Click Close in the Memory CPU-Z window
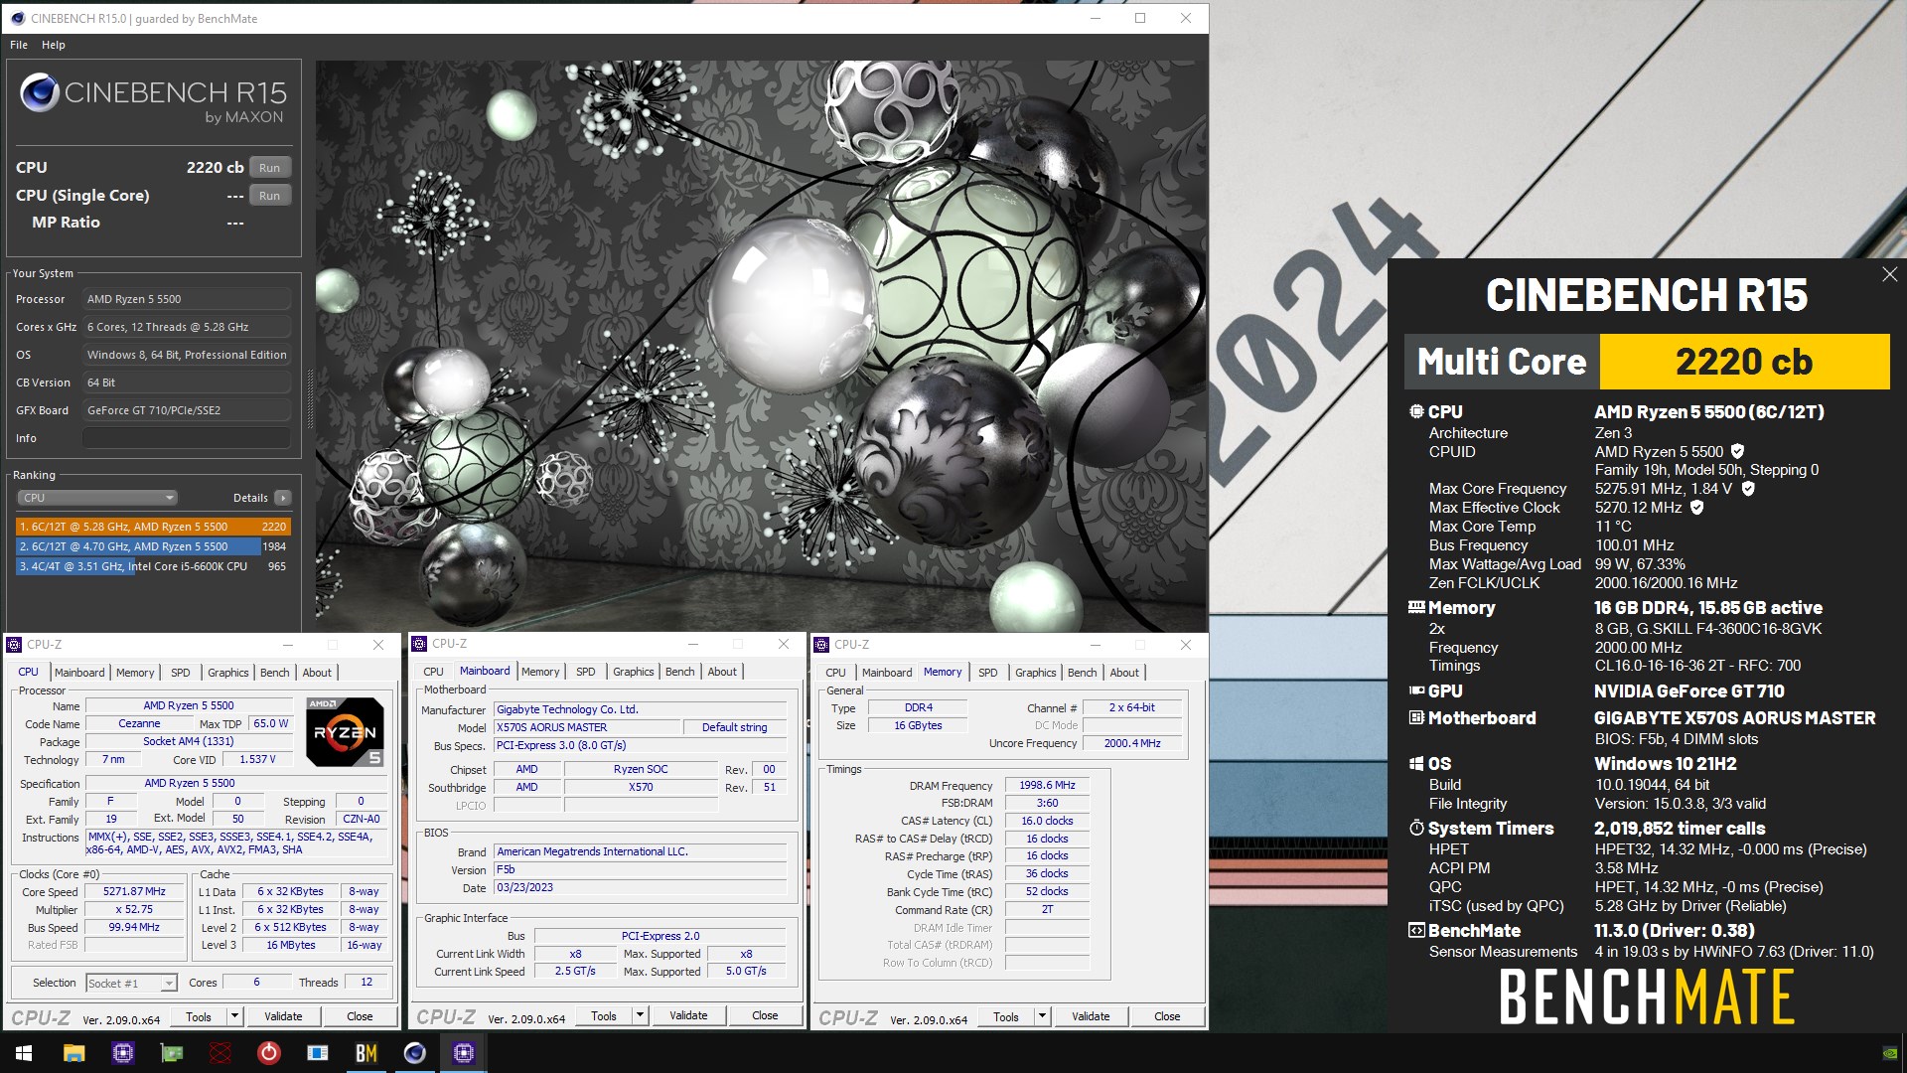Viewport: 1907px width, 1073px height. [1167, 1016]
